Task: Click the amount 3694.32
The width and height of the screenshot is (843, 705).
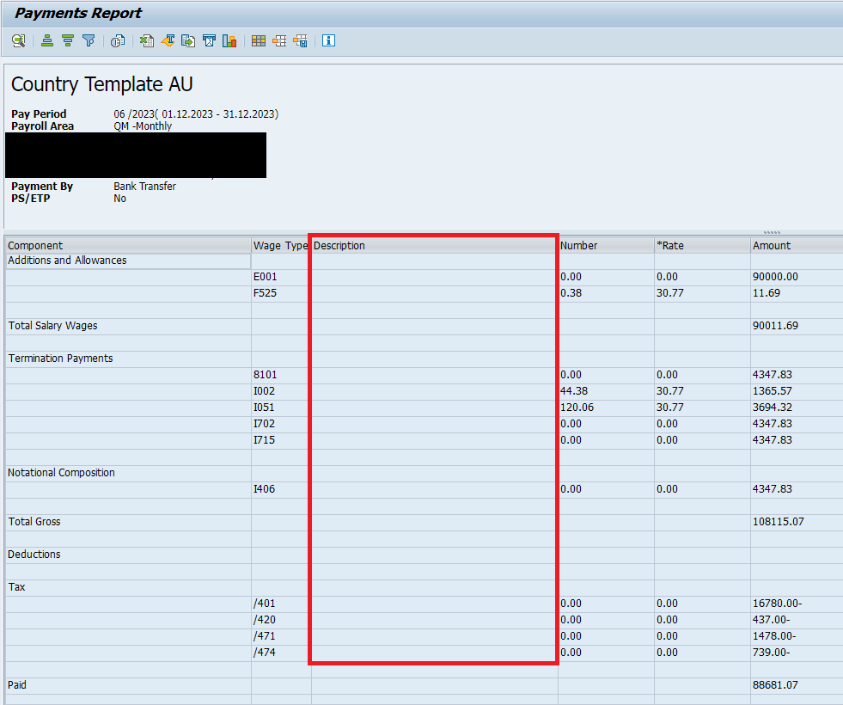Action: (x=772, y=408)
